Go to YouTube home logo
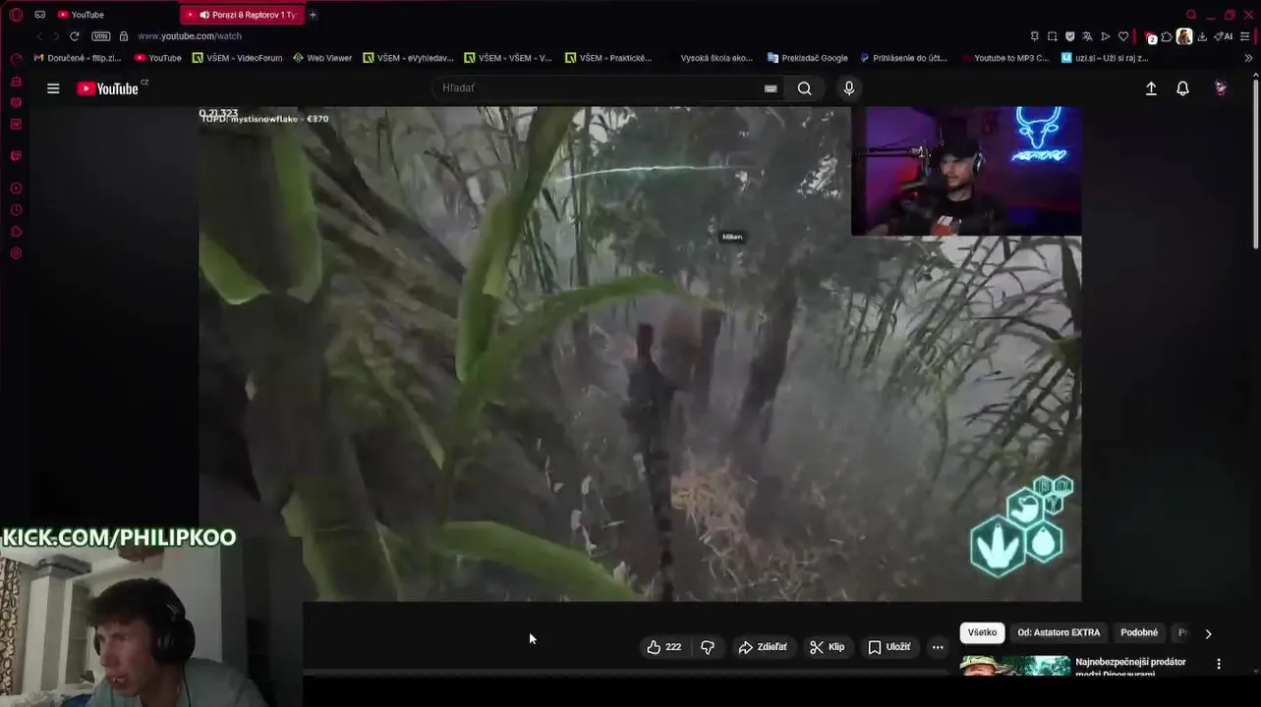1261x707 pixels. pos(107,88)
